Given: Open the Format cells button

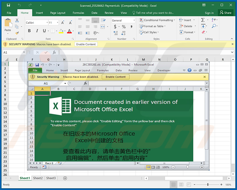Looking at the screenshot, I should [187, 32].
